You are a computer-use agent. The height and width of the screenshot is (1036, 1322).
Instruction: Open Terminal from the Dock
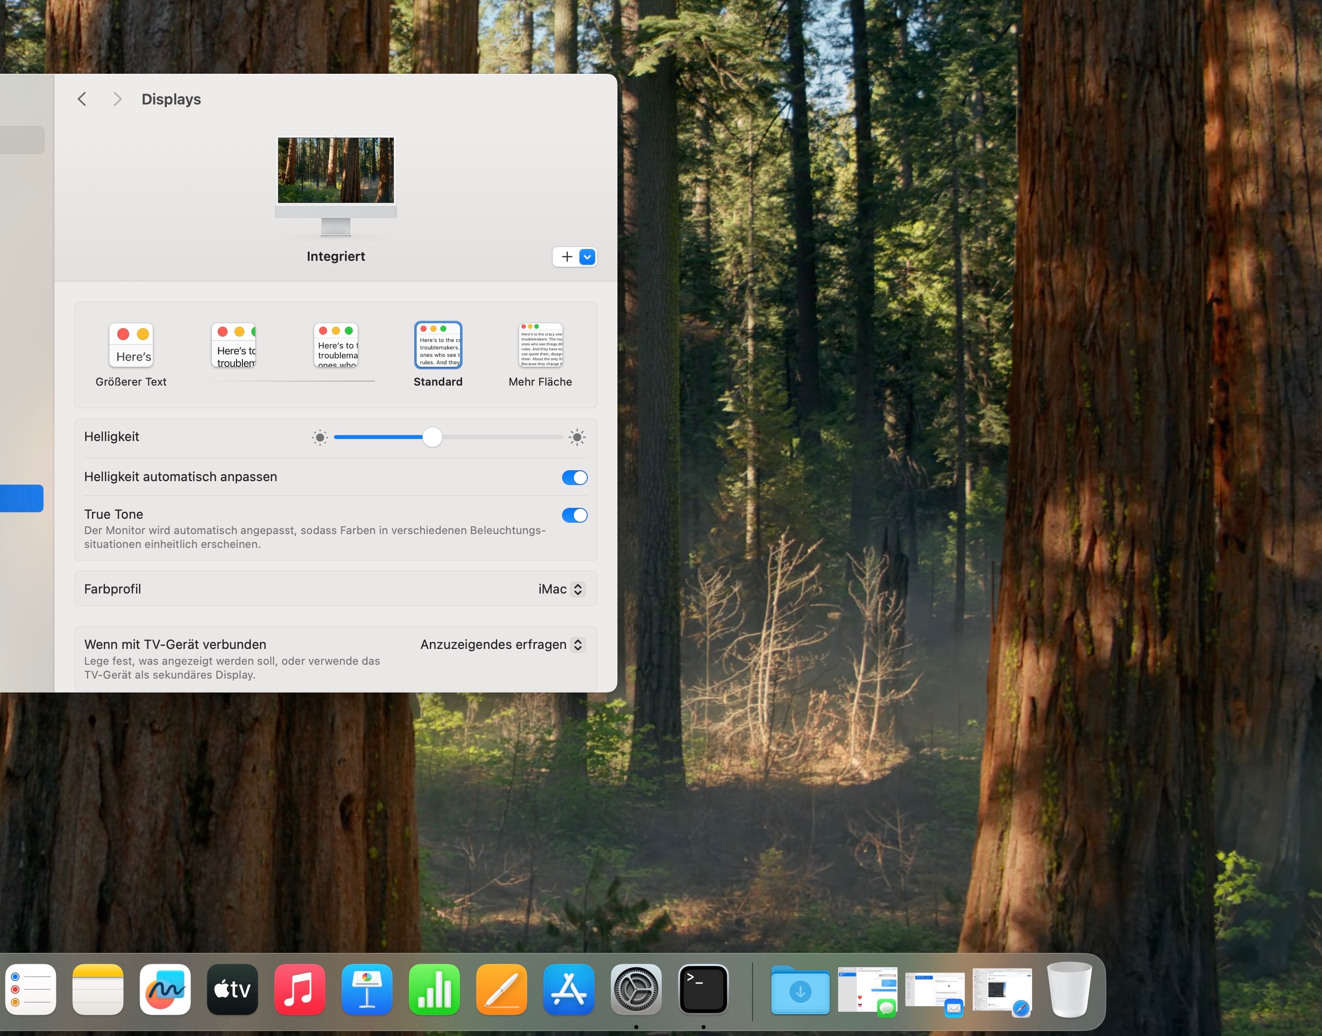[x=703, y=989]
